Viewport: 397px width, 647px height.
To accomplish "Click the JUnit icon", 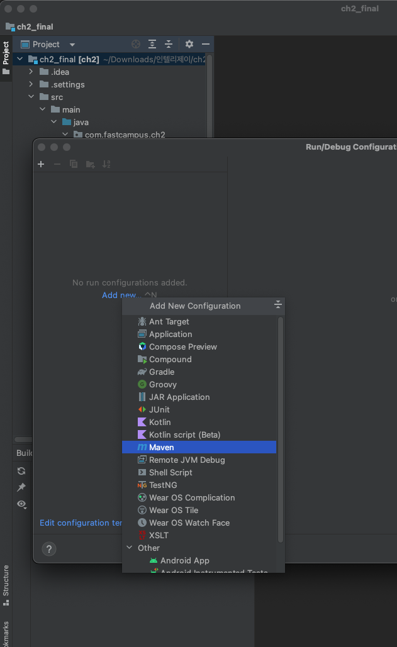I will (142, 410).
